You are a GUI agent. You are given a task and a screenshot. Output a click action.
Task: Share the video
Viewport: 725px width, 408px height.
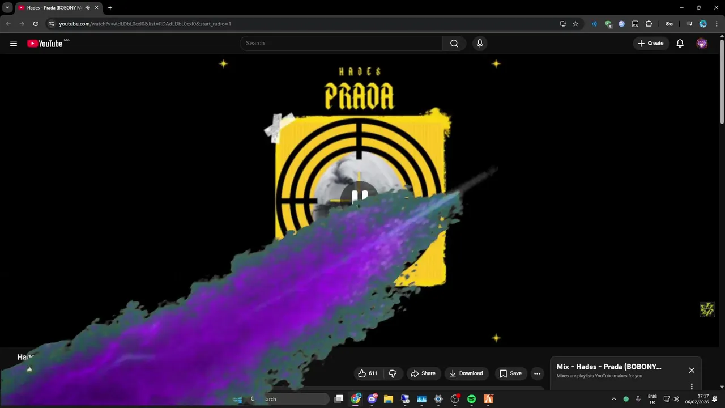point(423,373)
